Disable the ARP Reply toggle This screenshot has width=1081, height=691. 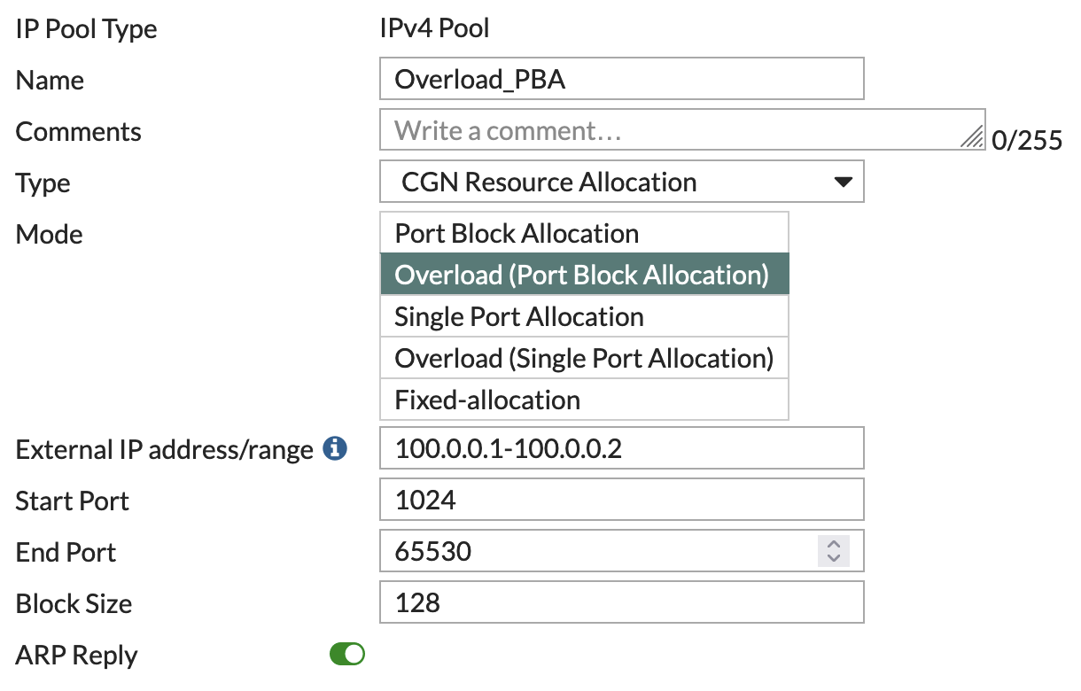348,654
